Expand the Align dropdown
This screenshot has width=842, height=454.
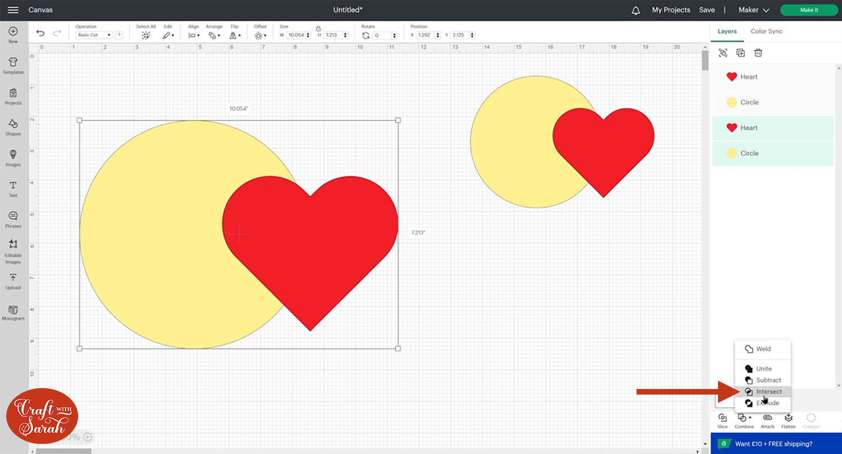click(194, 35)
